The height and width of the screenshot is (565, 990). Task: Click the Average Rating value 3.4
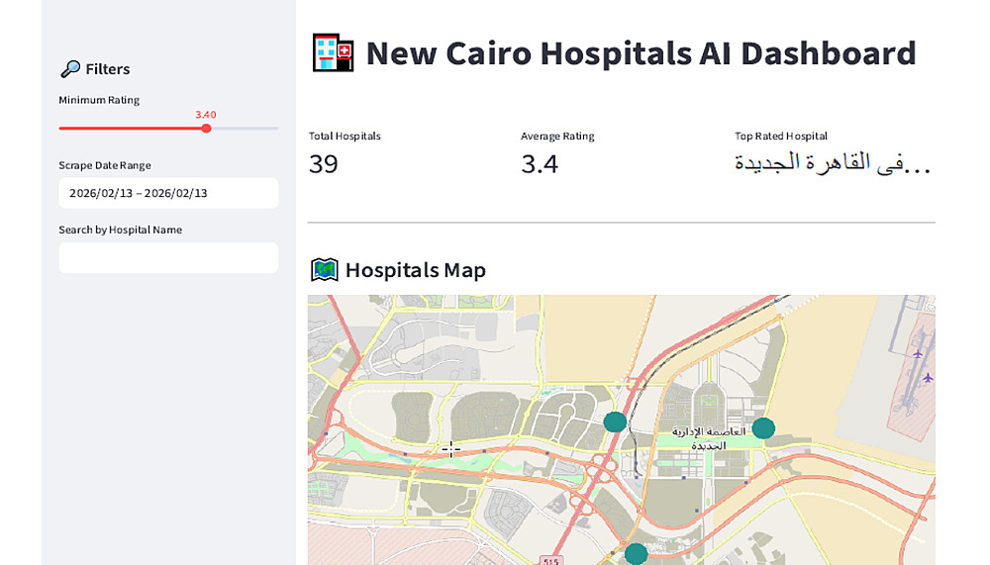coord(540,164)
